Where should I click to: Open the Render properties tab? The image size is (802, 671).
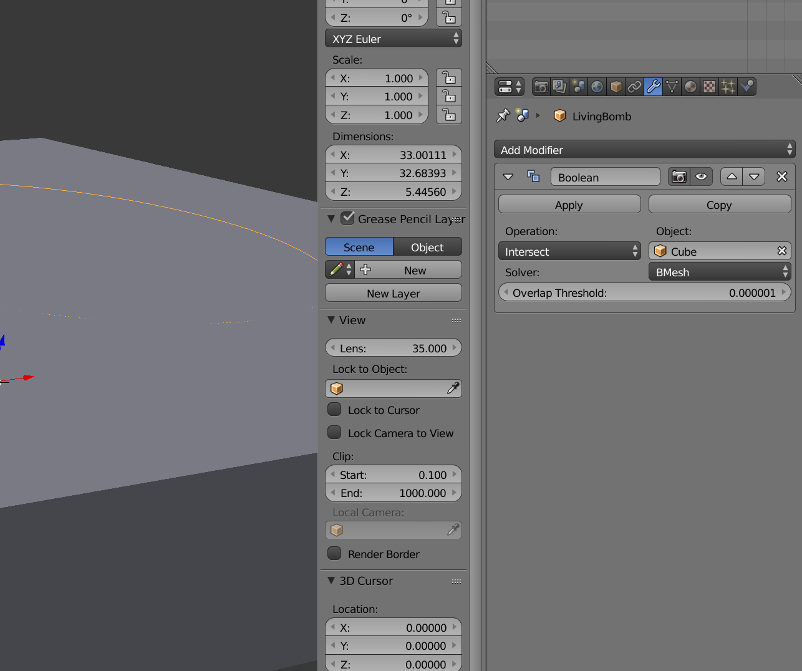pyautogui.click(x=541, y=87)
